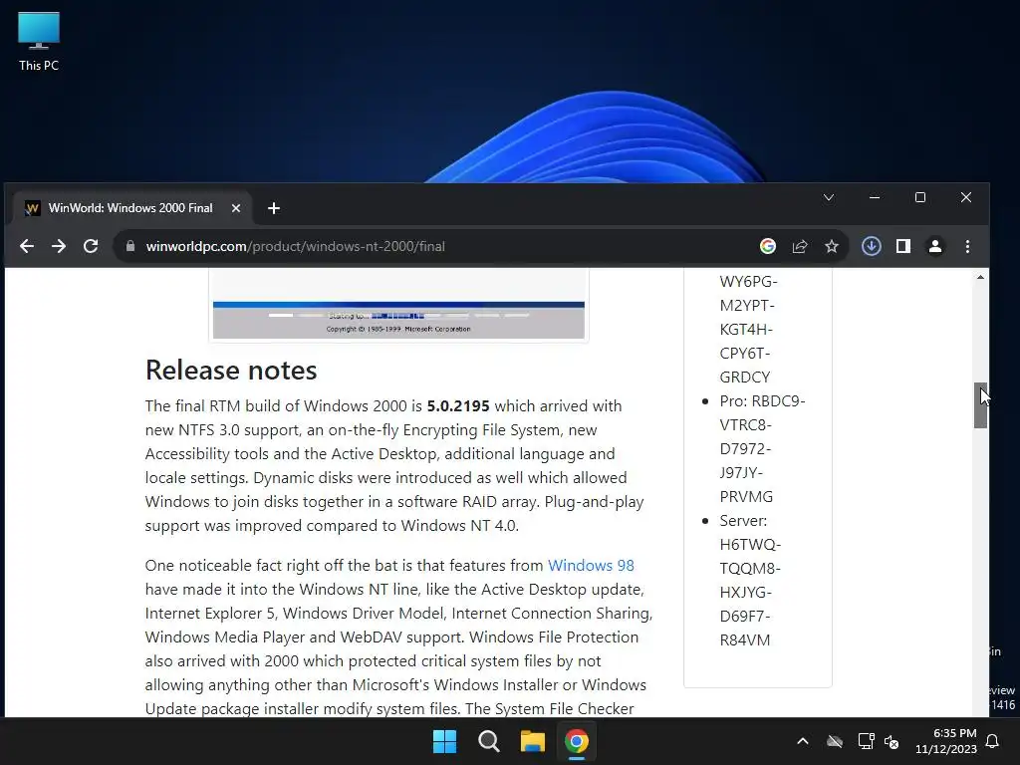Click the R84VM serial fragment
The image size is (1020, 765).
click(x=745, y=640)
